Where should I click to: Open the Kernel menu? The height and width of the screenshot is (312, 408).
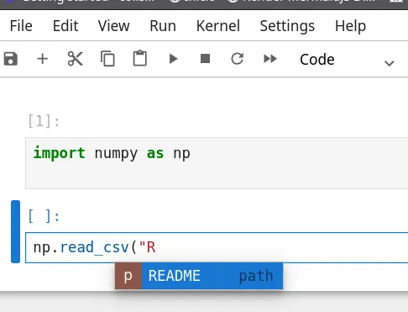(218, 26)
